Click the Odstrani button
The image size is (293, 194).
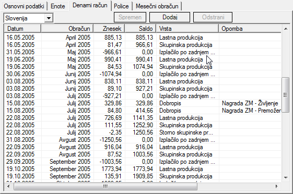pyautogui.click(x=213, y=17)
